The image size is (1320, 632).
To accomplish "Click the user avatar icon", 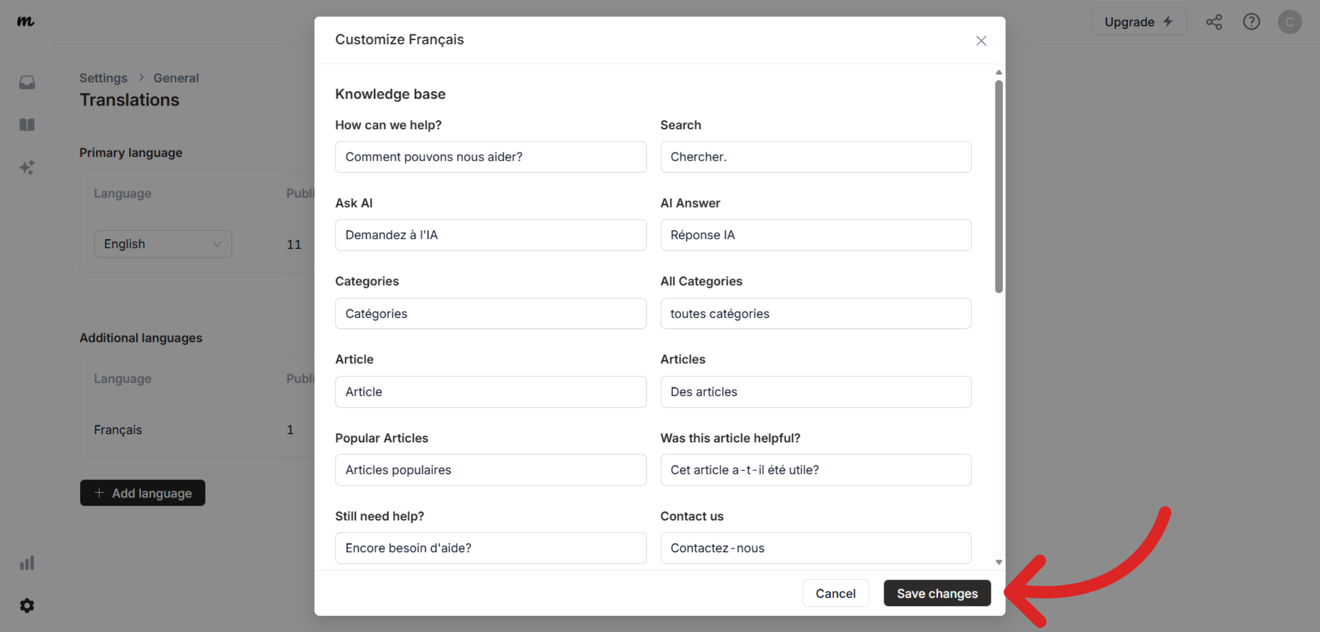I will [1289, 22].
